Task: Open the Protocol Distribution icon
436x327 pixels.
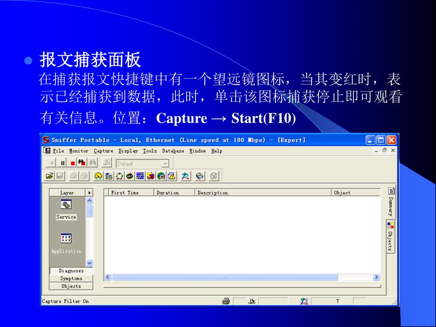Action: [150, 176]
